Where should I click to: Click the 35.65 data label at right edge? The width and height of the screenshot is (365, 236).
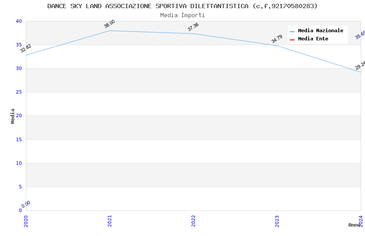(x=360, y=35)
